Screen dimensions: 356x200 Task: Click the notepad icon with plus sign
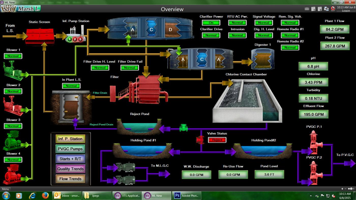click(x=314, y=9)
